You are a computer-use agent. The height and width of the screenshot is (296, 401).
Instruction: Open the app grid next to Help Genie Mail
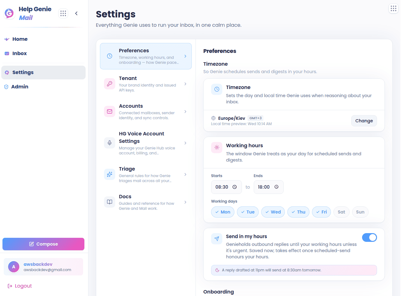click(63, 13)
